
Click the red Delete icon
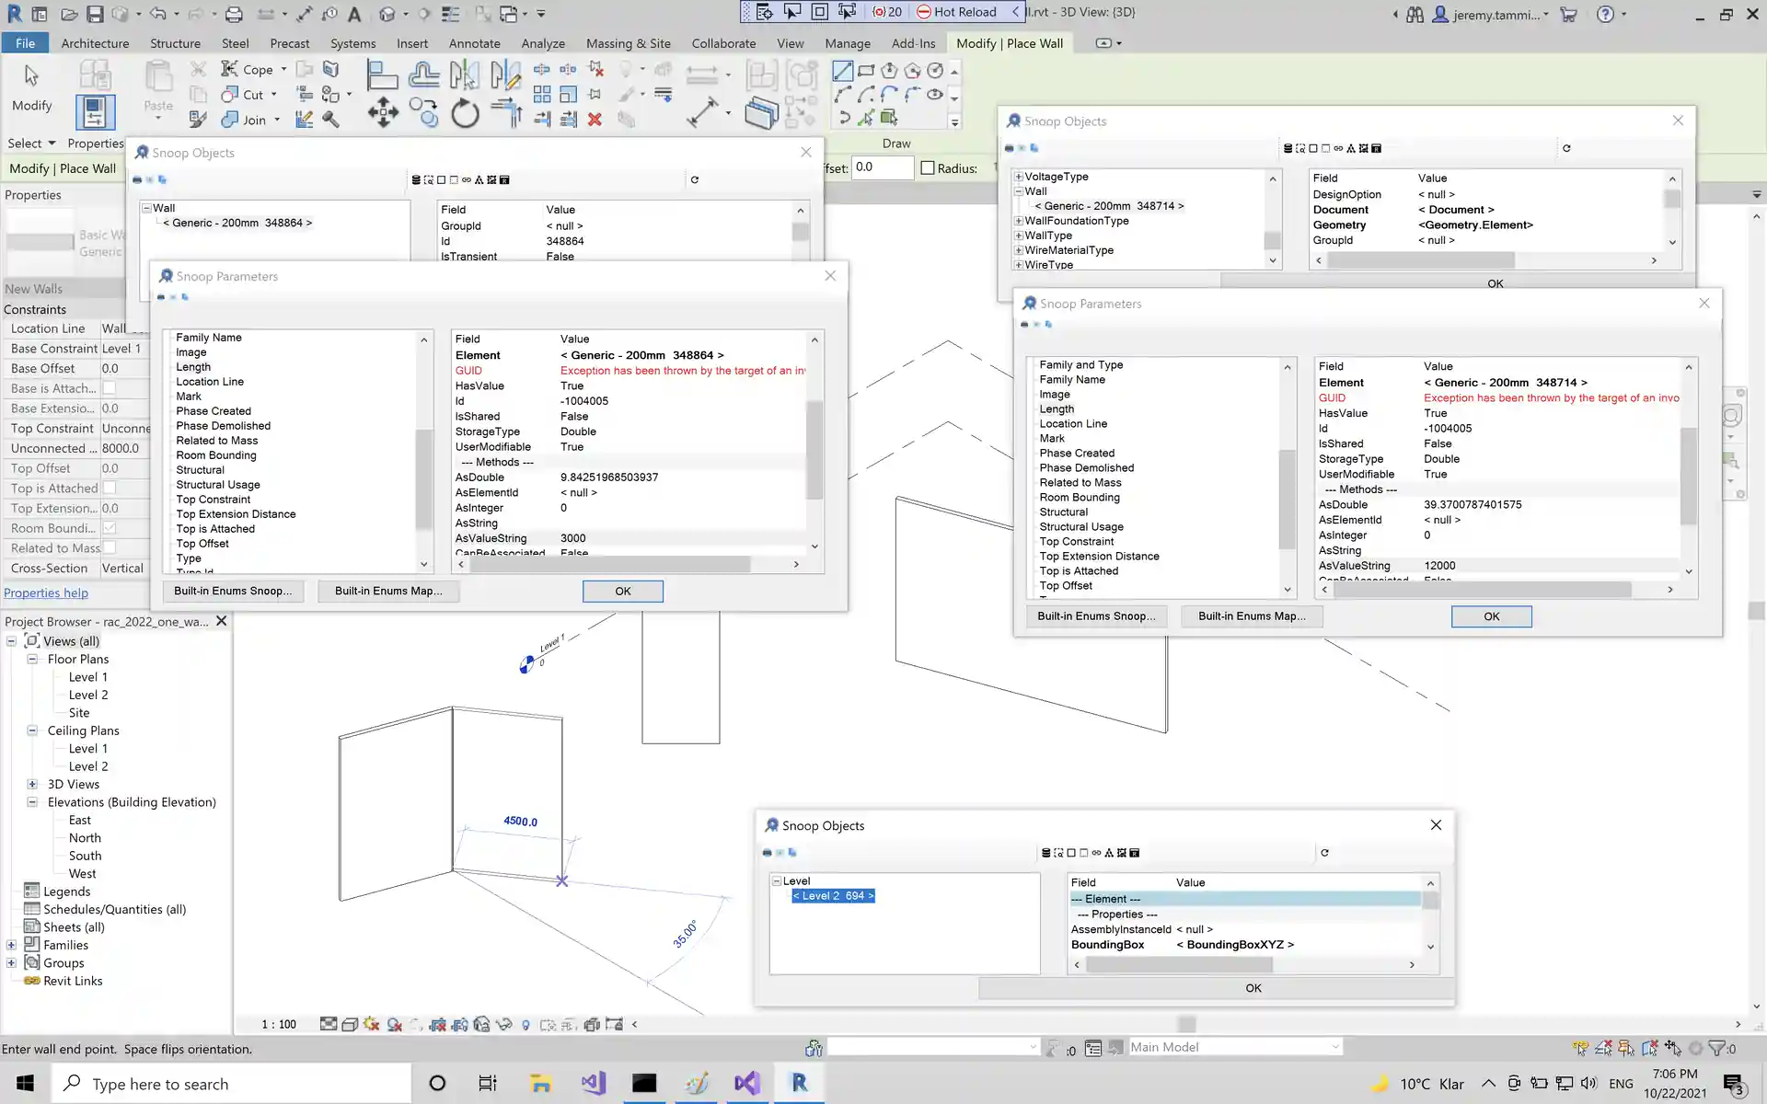(595, 120)
